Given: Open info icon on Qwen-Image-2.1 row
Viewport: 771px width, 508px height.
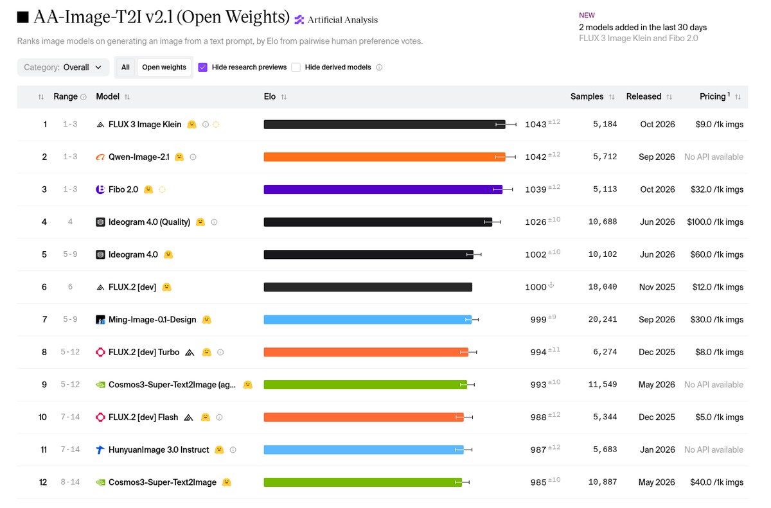Looking at the screenshot, I should click(193, 157).
